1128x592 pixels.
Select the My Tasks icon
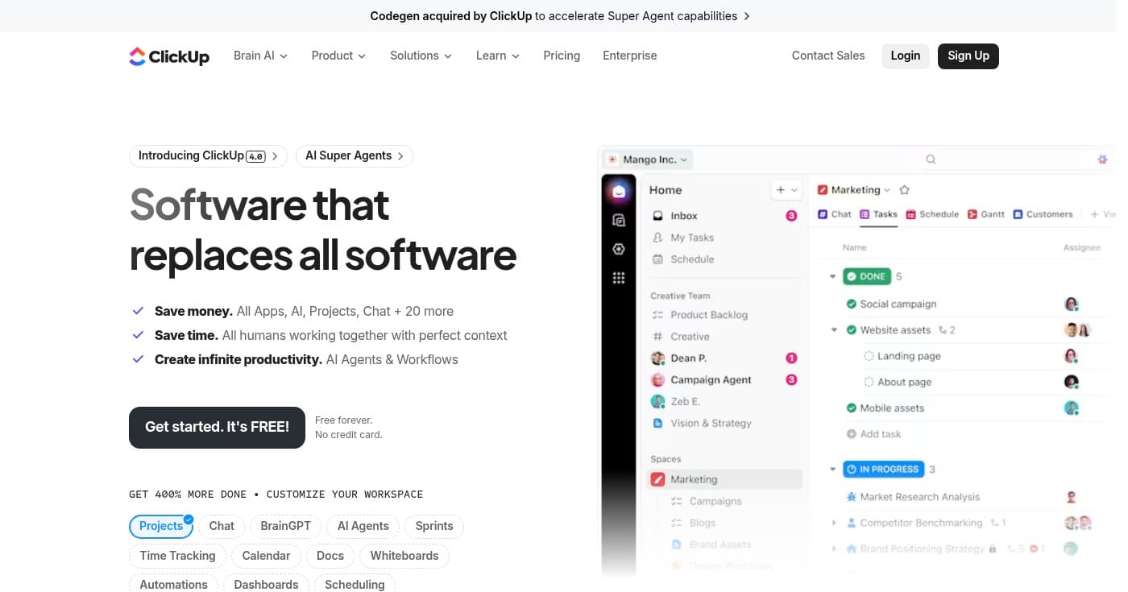(690, 237)
